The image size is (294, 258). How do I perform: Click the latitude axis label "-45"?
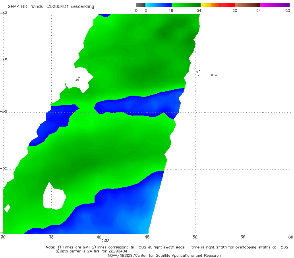pyautogui.click(x=4, y=60)
